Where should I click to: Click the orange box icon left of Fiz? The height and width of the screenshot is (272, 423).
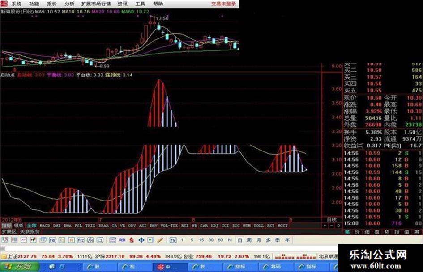coord(72,240)
